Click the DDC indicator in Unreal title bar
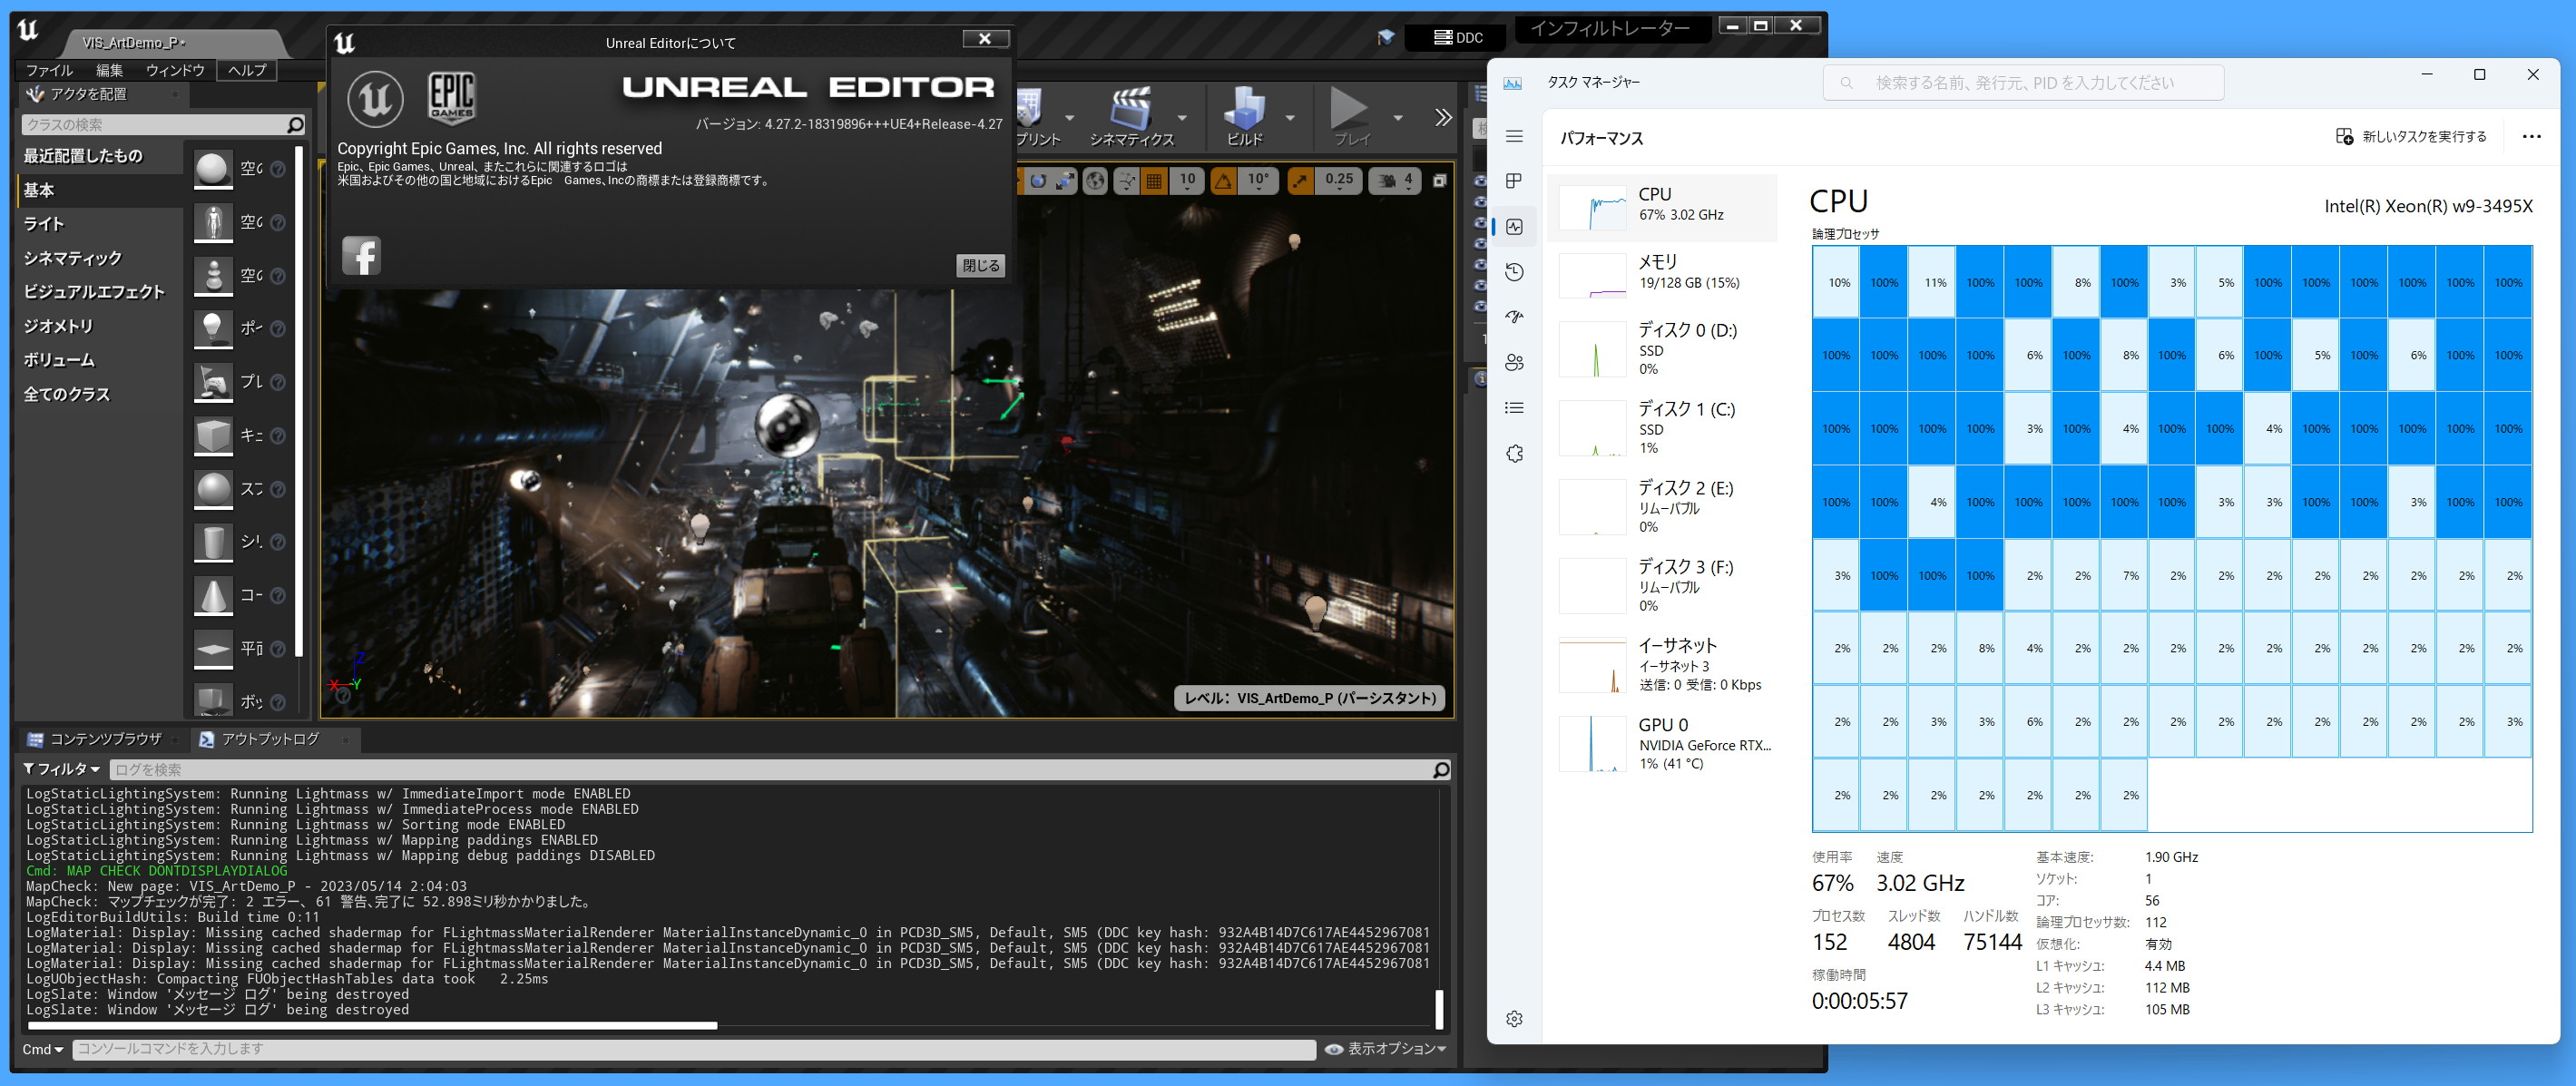The width and height of the screenshot is (2576, 1086). pos(1457,38)
